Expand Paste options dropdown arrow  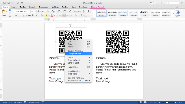(7, 12)
